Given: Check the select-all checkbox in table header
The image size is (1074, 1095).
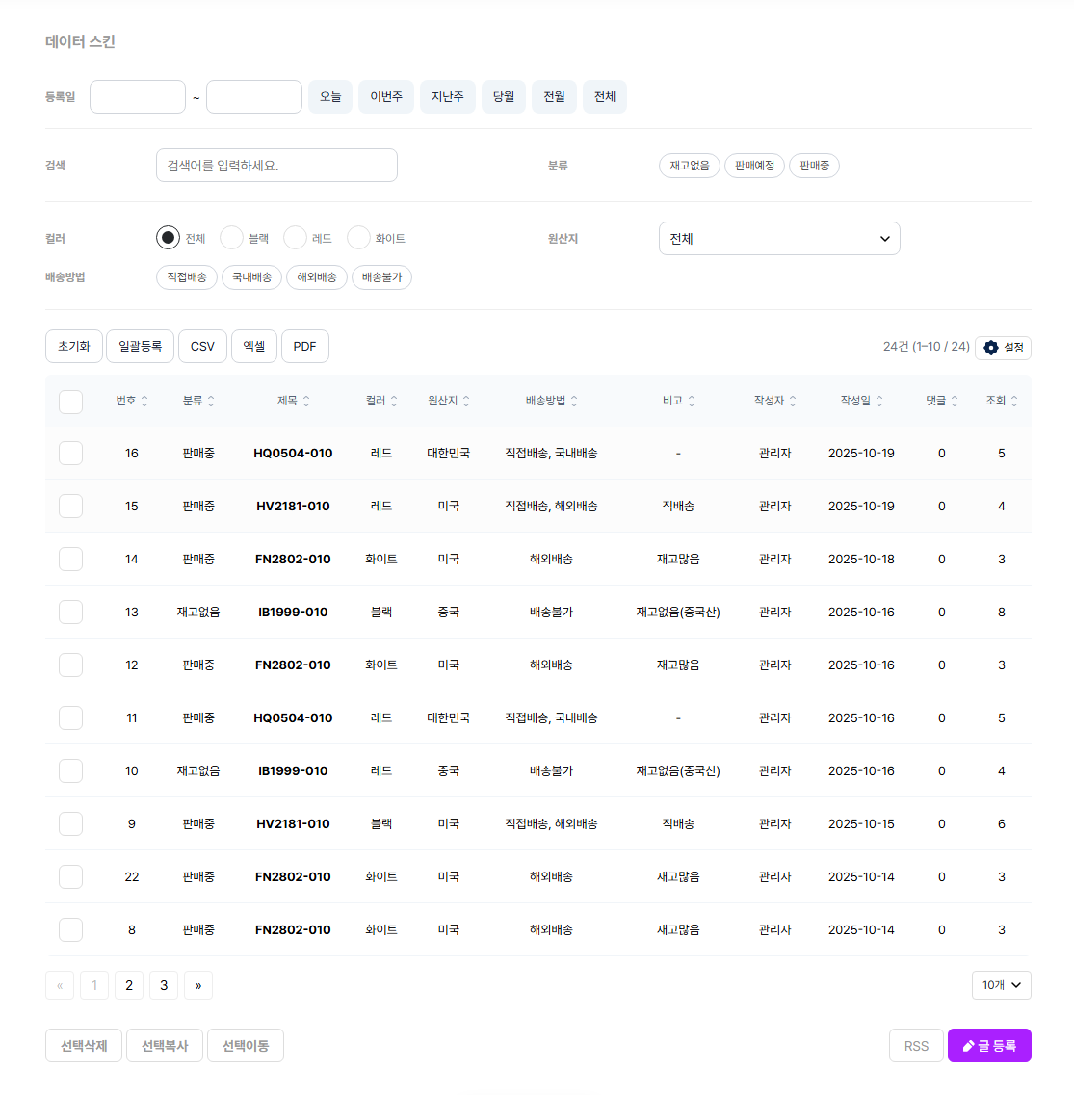Looking at the screenshot, I should click(x=71, y=402).
